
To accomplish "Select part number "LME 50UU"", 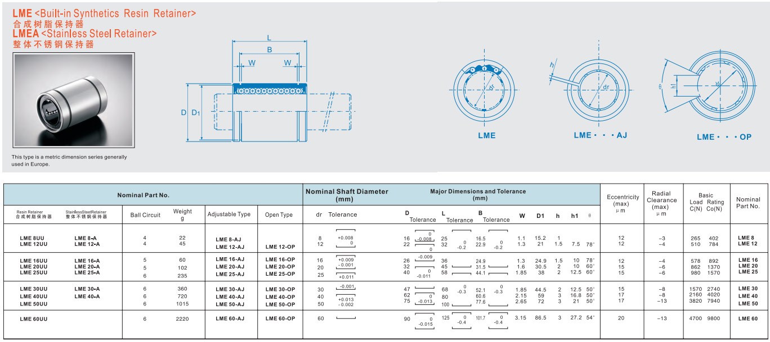I will [34, 304].
